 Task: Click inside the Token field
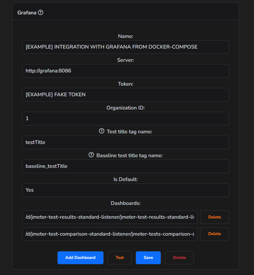click(125, 95)
